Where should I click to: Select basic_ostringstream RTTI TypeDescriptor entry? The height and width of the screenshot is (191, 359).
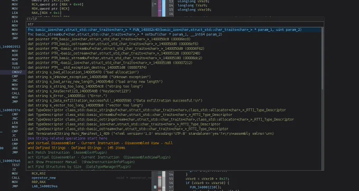[x=174, y=120]
